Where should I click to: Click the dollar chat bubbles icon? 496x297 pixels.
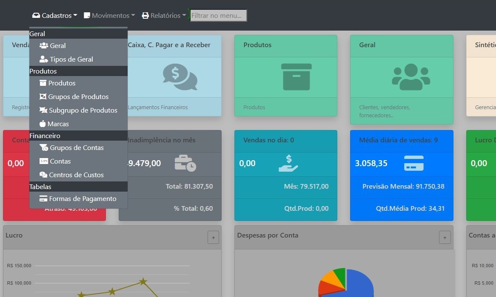click(x=180, y=77)
